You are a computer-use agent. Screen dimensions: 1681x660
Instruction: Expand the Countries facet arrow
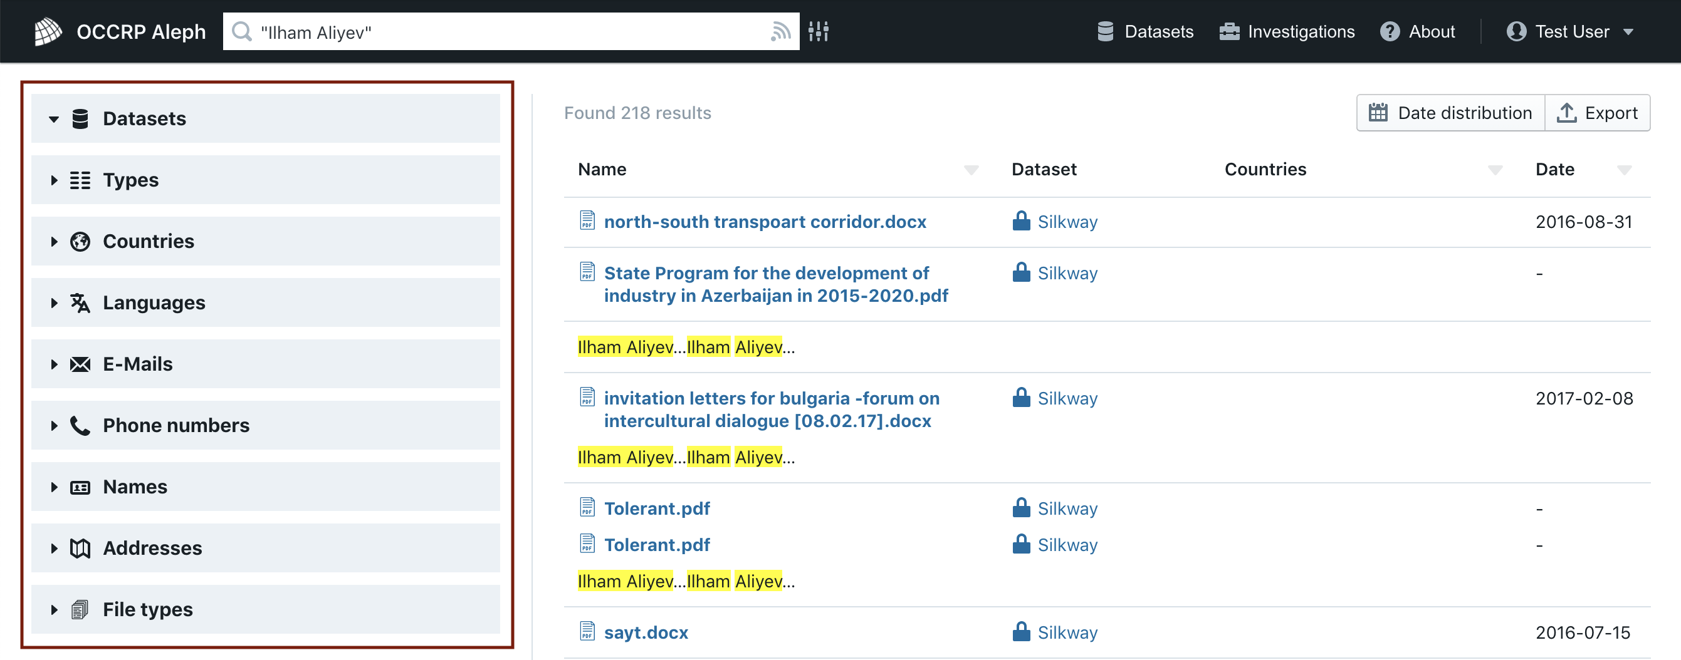(x=54, y=241)
